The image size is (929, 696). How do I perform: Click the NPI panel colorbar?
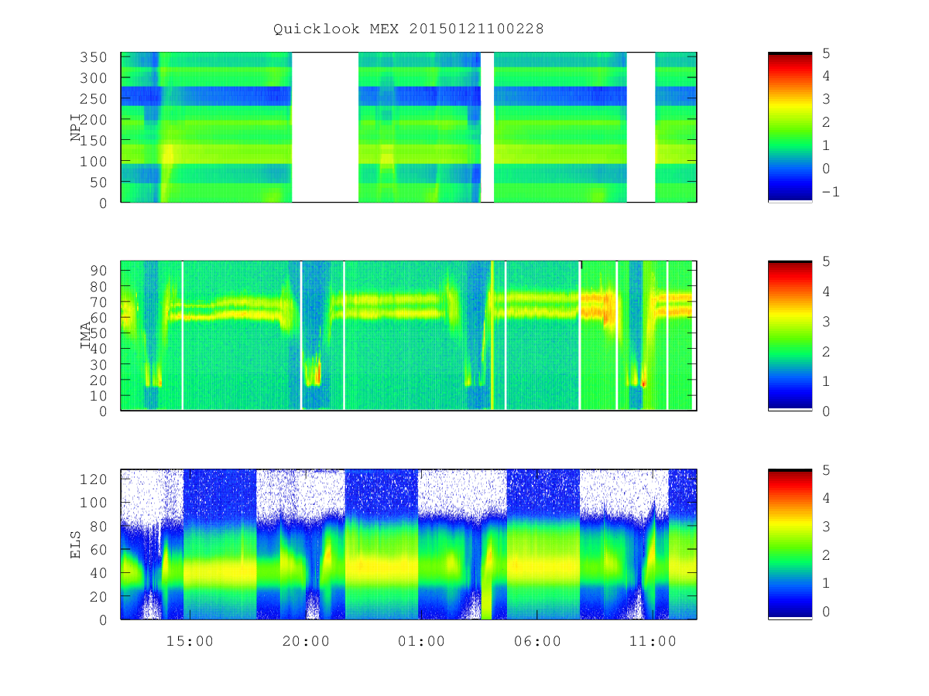coord(790,128)
